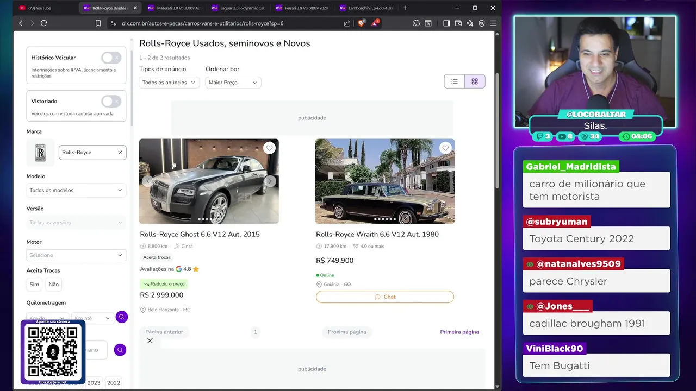Open the Rolls-Royce Wraith 6.6 V12 title

[377, 235]
